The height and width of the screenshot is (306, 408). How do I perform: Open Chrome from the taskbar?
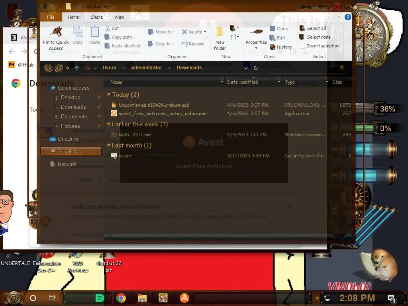tap(121, 298)
